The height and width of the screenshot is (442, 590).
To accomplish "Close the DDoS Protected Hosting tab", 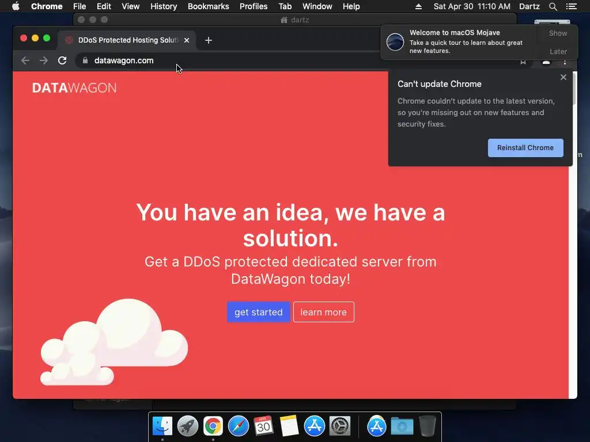I will 187,40.
